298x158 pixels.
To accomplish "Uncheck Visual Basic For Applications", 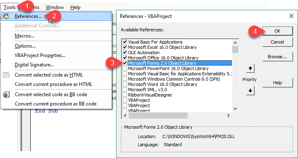I will pos(125,42).
